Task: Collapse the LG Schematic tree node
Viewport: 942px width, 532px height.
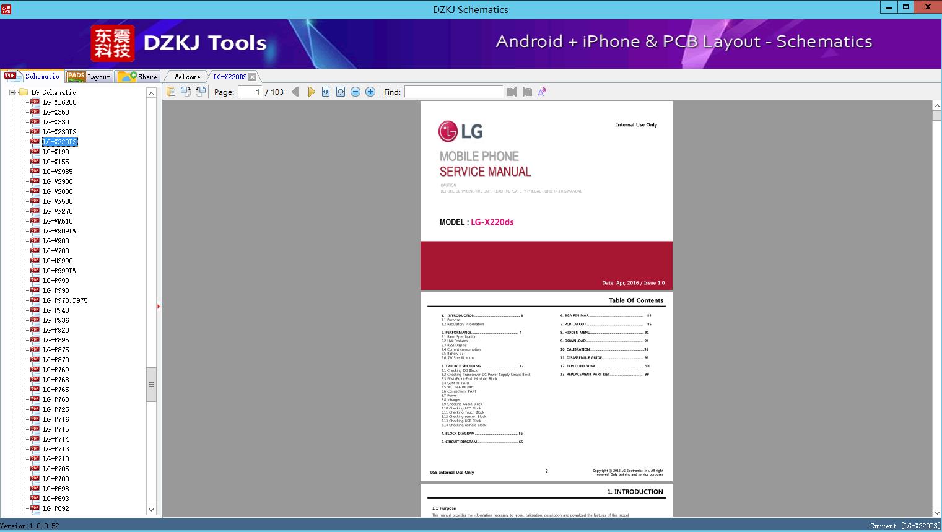Action: point(12,92)
